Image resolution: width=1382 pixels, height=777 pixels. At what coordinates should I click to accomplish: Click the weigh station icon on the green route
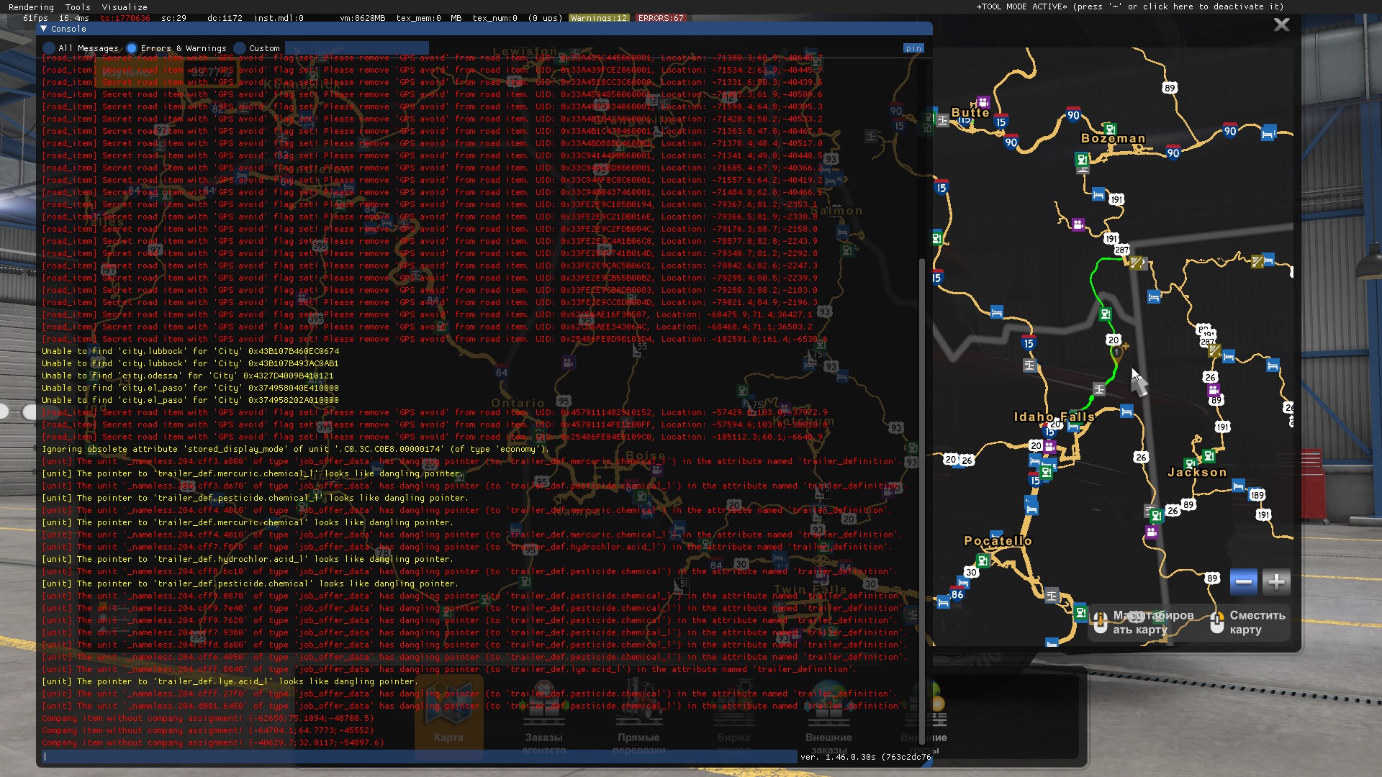(x=1098, y=389)
